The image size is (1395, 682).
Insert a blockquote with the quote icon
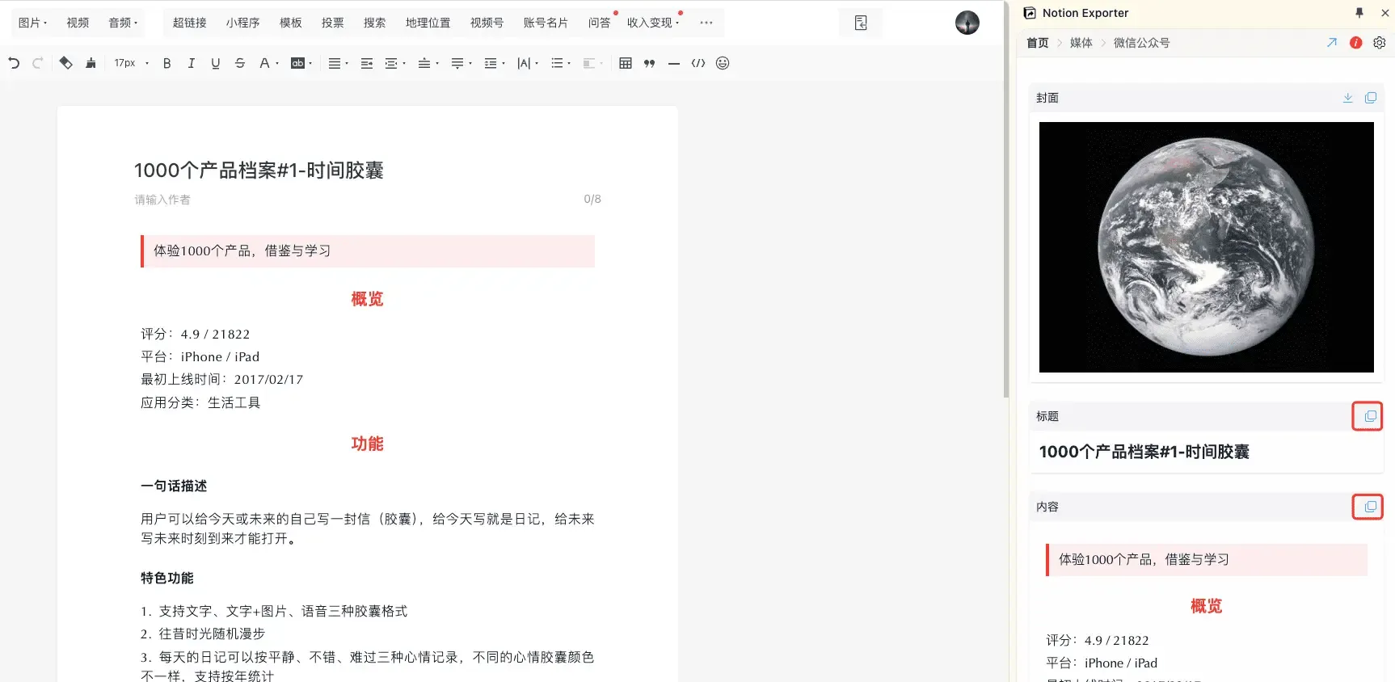pos(650,63)
